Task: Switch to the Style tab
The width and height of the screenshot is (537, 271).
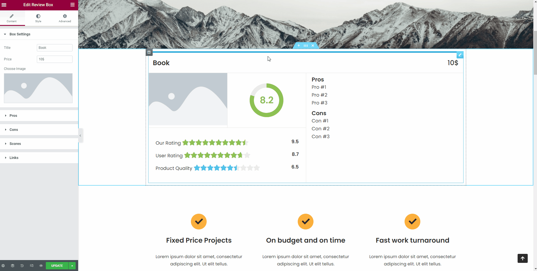Action: 38,18
